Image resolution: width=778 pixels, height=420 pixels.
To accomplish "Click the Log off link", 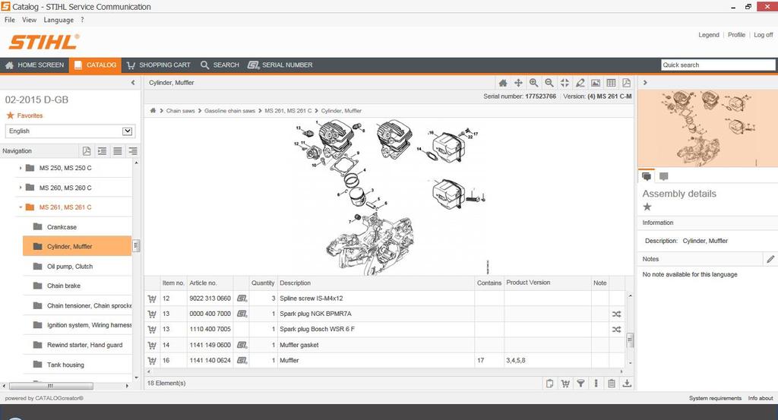I will point(763,35).
